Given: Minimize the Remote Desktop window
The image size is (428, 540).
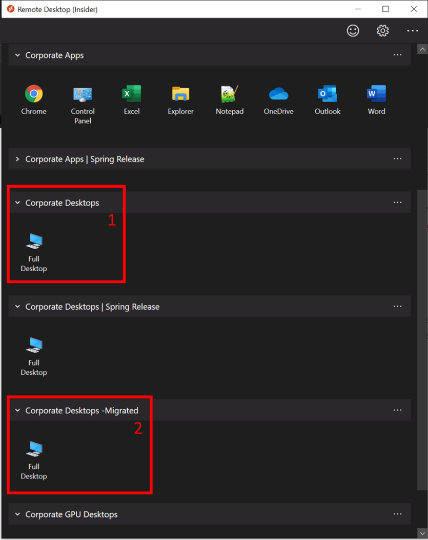Looking at the screenshot, I should 358,9.
